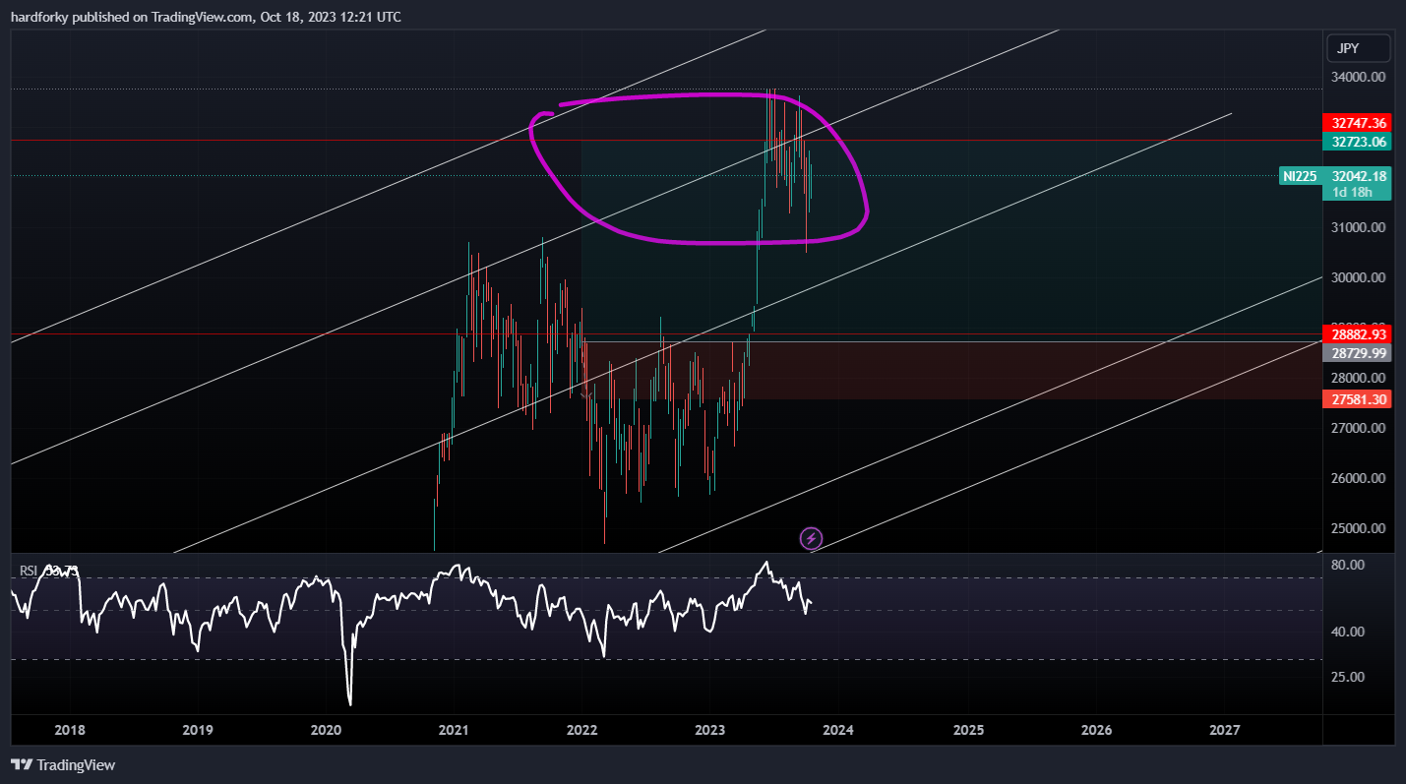Click the 2019 time axis label
The width and height of the screenshot is (1406, 784).
[x=198, y=730]
